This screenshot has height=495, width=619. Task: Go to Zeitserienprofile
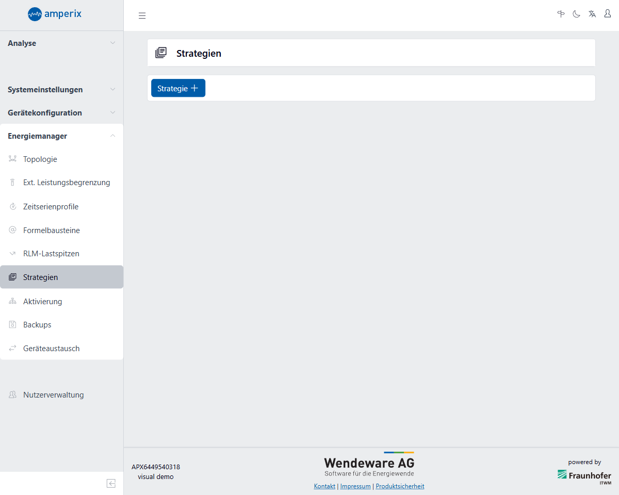[x=51, y=207]
